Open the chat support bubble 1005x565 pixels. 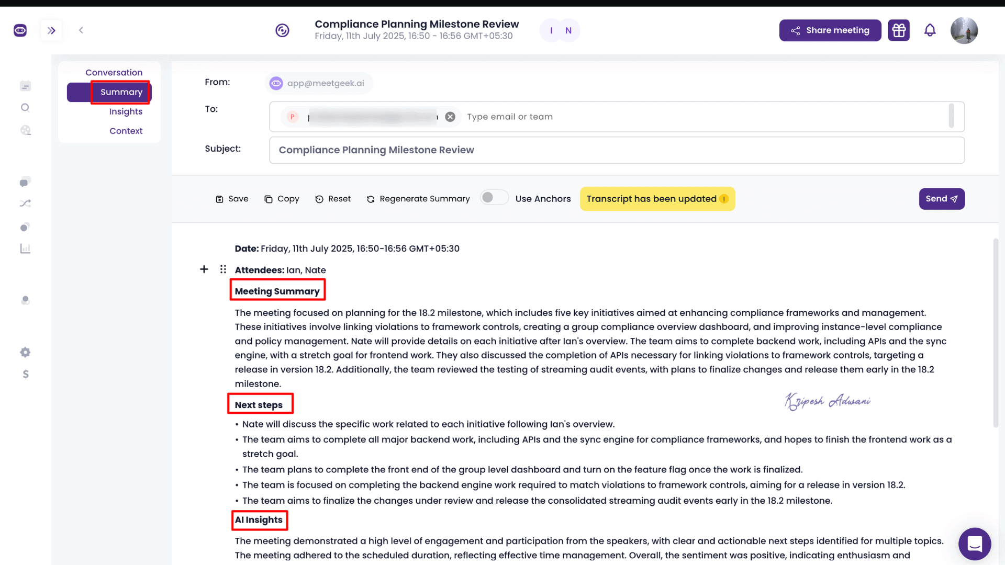(974, 544)
